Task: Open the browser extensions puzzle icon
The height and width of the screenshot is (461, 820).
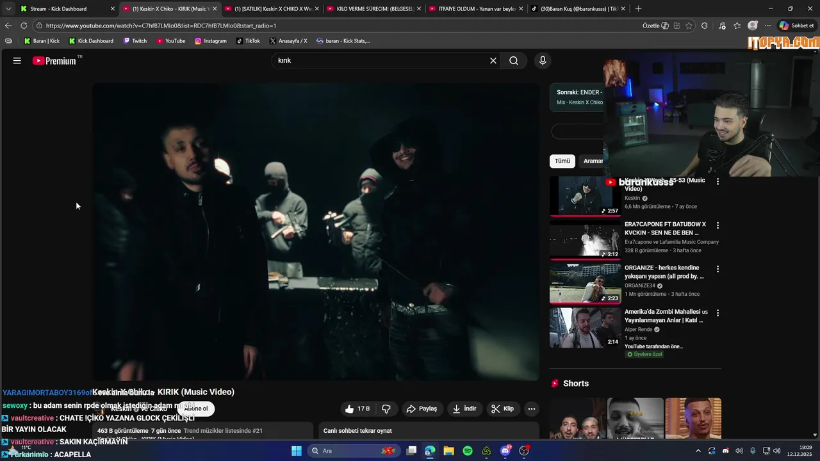Action: point(705,26)
